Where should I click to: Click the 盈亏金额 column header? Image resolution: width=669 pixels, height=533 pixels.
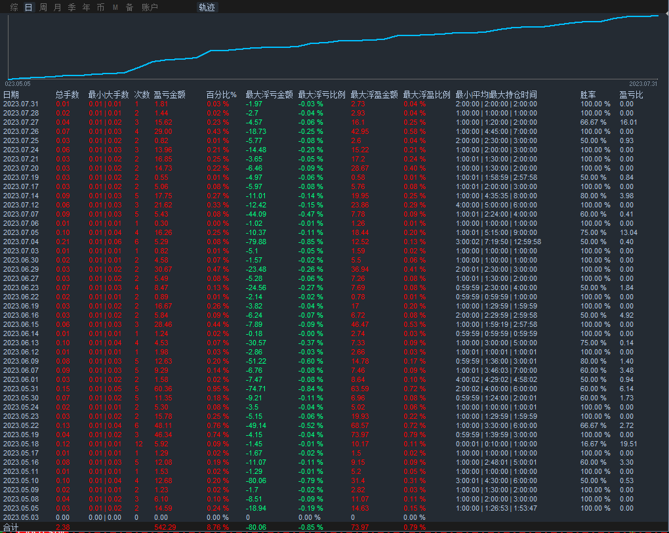pyautogui.click(x=169, y=95)
